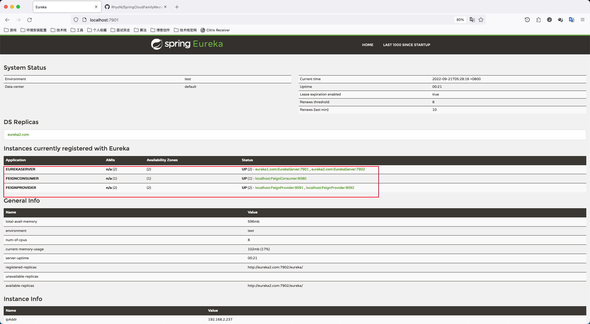Open the 游戏 bookmark folder
The width and height of the screenshot is (590, 324).
click(10, 30)
